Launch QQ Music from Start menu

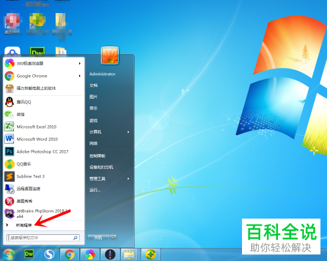[x=43, y=164]
